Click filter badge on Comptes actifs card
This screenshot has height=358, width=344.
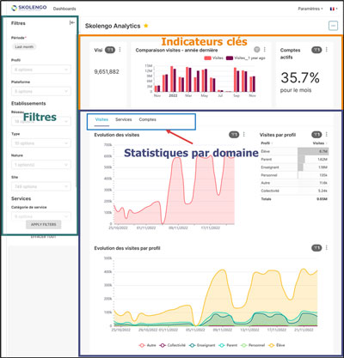click(x=316, y=50)
